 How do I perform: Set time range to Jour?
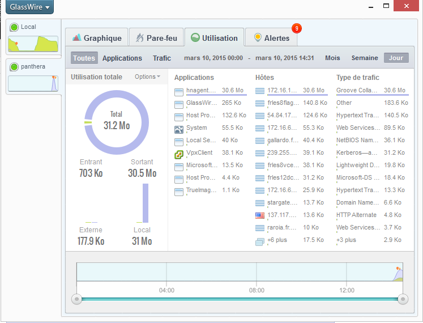[396, 58]
